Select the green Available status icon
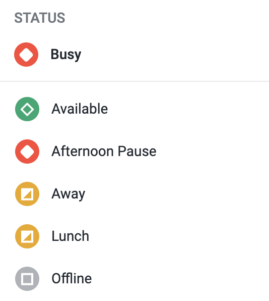Viewport: 269px width, 301px height. tap(27, 109)
